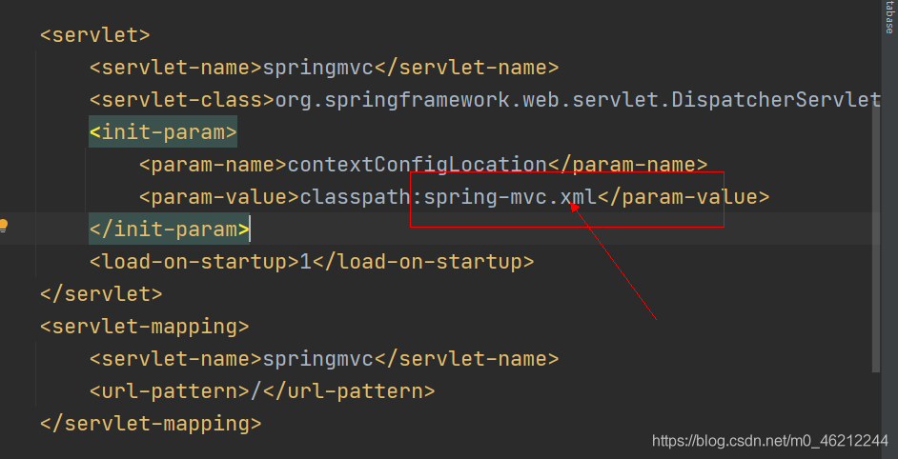Click the opening <servlet-class> tag
Viewport: 898px width, 459px height.
click(x=181, y=100)
